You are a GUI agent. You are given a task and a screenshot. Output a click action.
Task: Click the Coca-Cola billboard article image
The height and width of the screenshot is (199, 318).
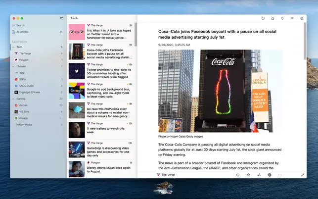click(x=220, y=91)
